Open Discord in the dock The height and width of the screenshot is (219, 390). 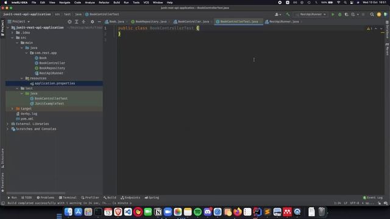point(208,212)
